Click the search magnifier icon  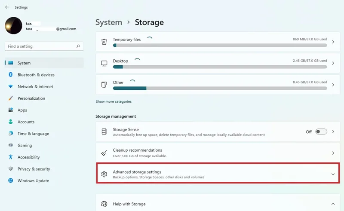(78, 46)
